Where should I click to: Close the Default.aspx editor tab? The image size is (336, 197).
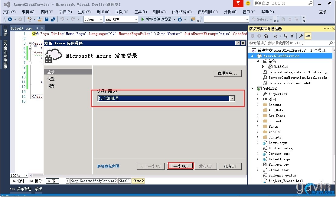[42, 28]
